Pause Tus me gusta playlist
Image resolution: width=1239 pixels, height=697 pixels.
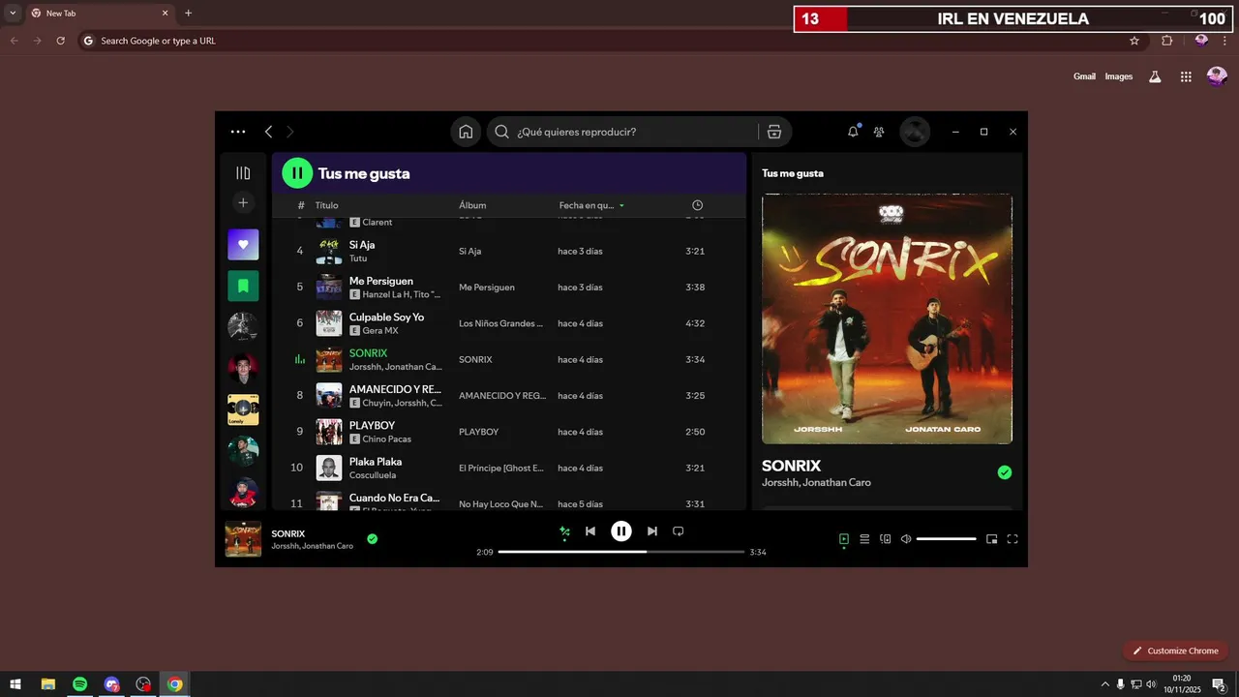click(x=297, y=173)
